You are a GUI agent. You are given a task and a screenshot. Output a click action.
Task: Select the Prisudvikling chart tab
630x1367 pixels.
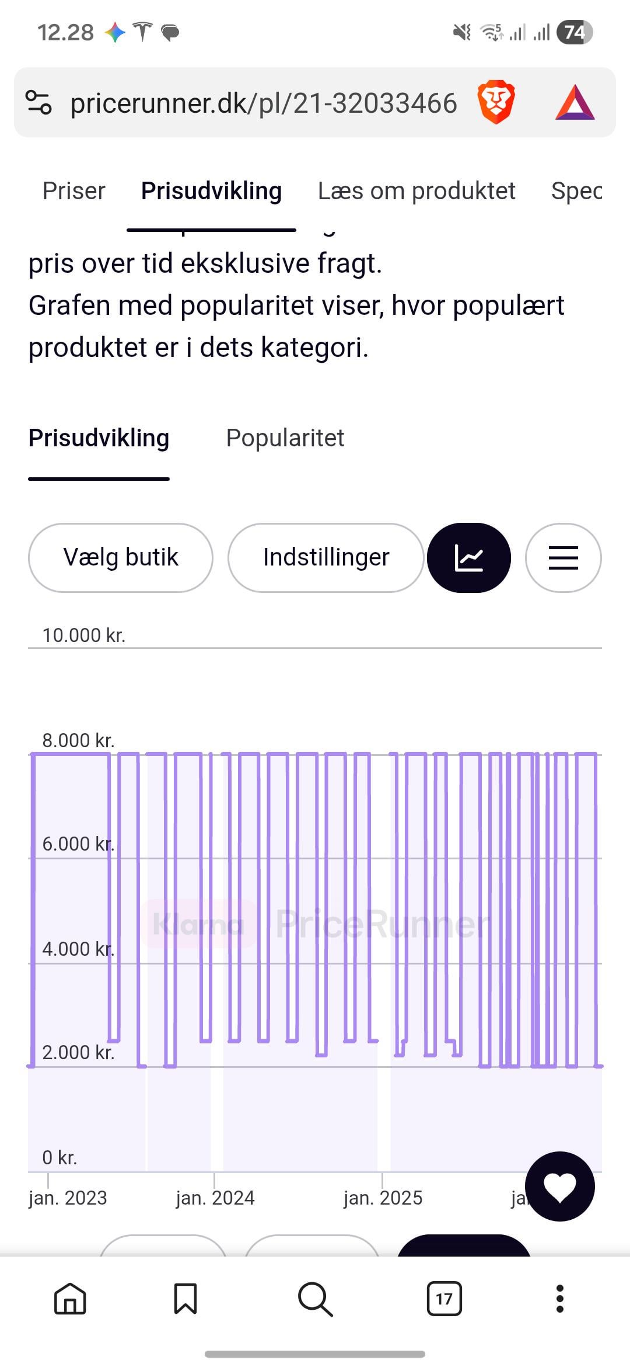[99, 438]
